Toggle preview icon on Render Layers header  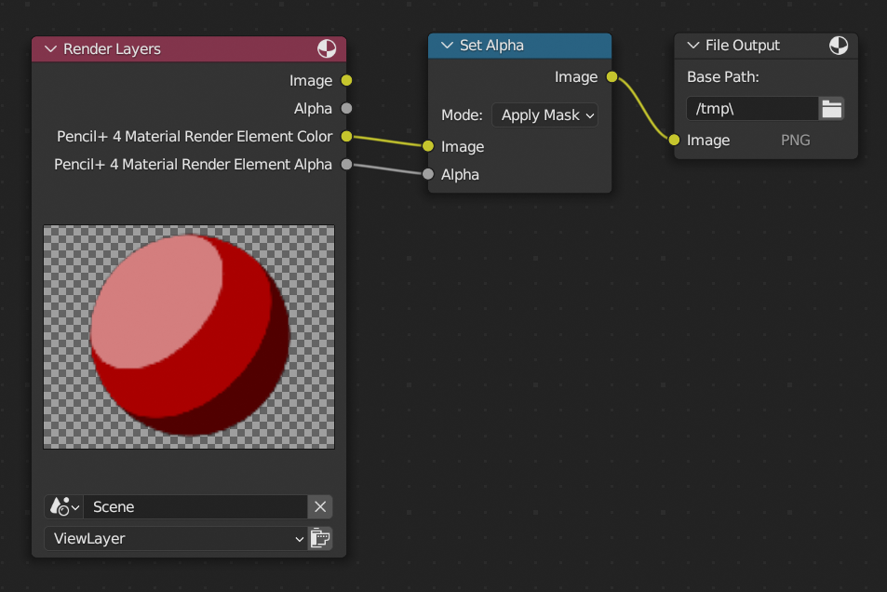(327, 49)
